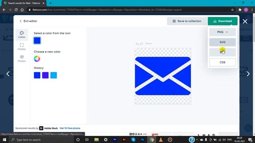Open the red screen recorder taskbar icon
The width and height of the screenshot is (255, 143).
coord(170,139)
